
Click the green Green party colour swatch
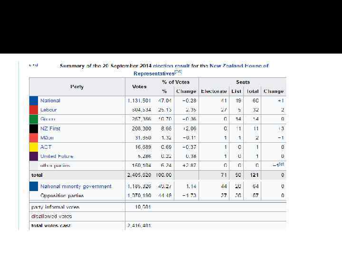tap(34, 119)
